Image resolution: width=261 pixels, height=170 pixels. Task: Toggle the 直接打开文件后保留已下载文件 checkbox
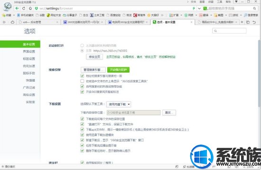pos(82,124)
